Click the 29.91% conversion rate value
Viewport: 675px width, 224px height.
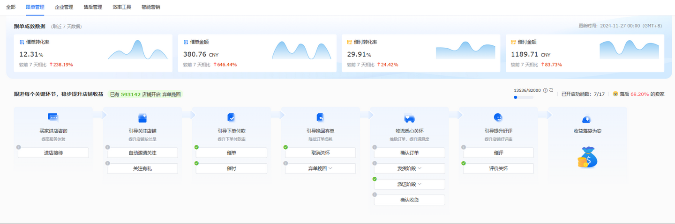(x=359, y=54)
